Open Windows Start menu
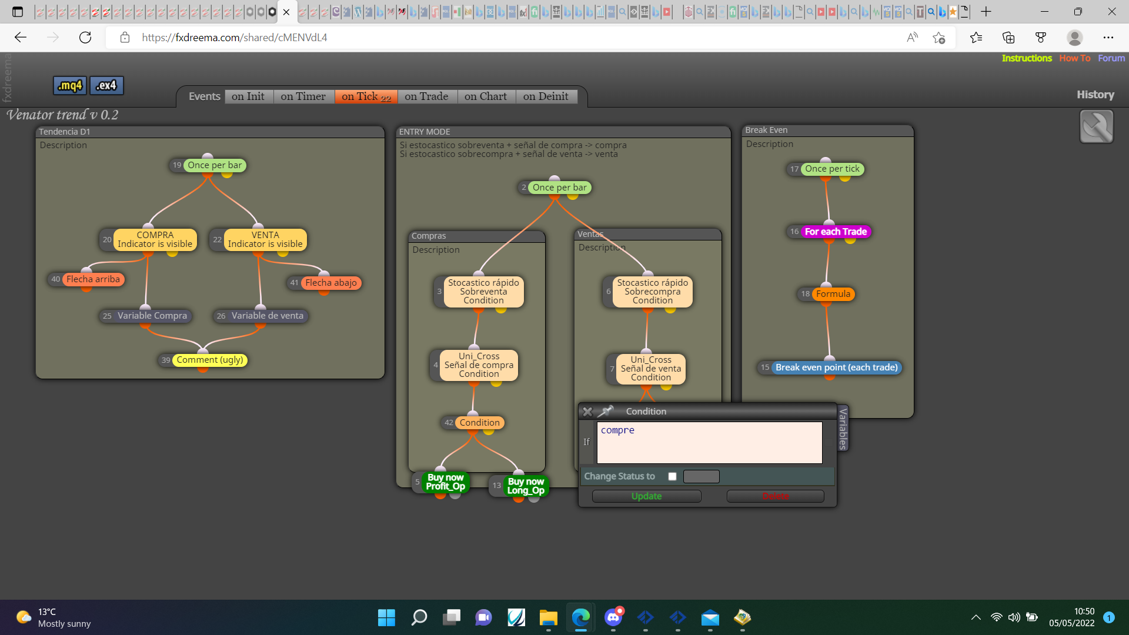The image size is (1129, 635). click(386, 617)
